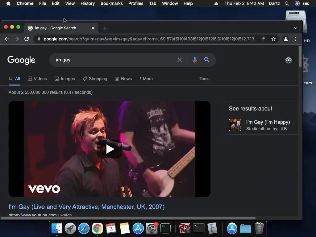Viewport: 316px width, 237px height.
Task: Expand the More search categories menu
Action: coord(146,79)
